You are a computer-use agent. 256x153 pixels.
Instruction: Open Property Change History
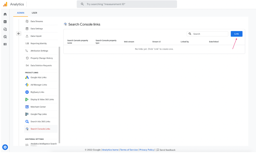click(42, 58)
